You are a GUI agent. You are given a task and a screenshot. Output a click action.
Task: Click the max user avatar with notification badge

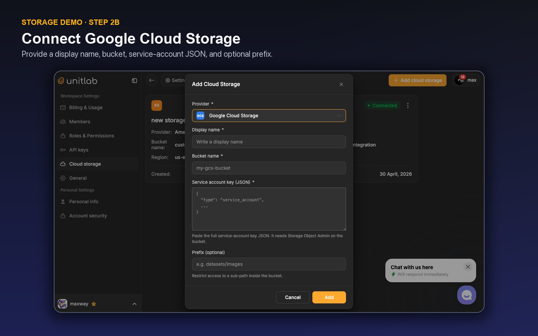(x=460, y=80)
